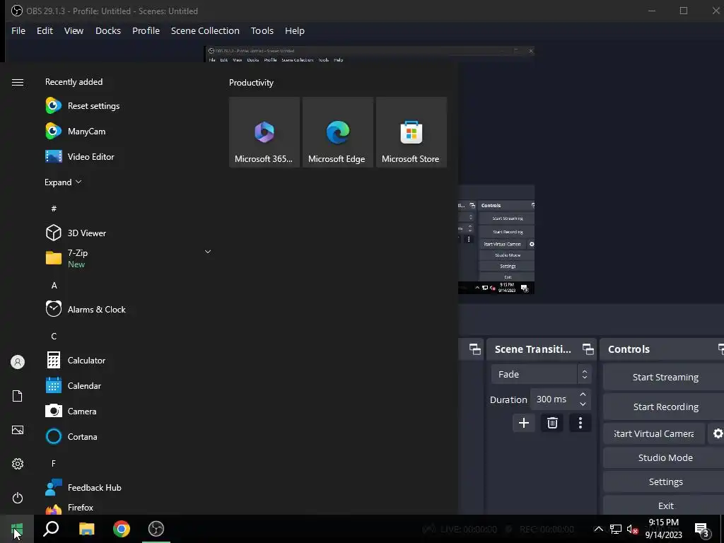The width and height of the screenshot is (724, 543).
Task: Open the Profile menu
Action: 146,30
